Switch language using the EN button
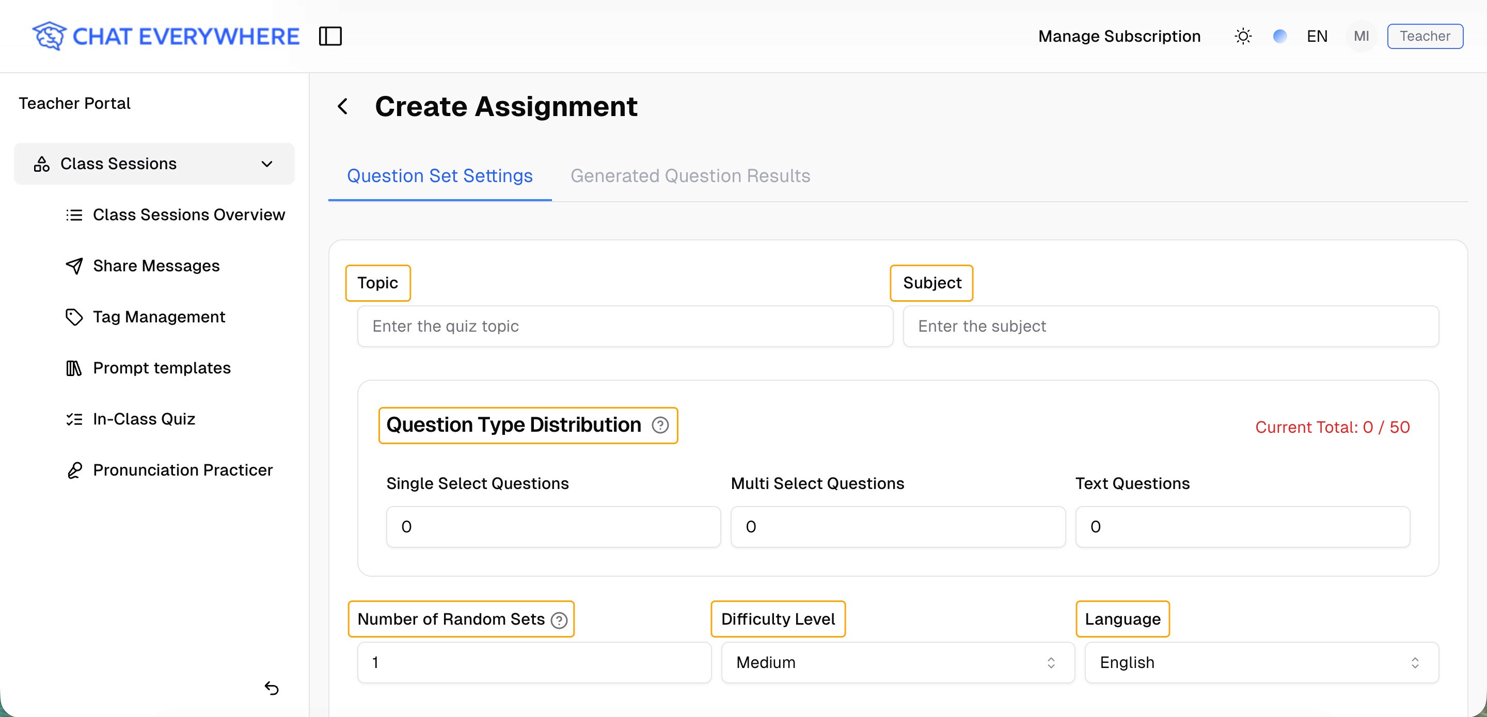Image resolution: width=1487 pixels, height=717 pixels. (1317, 36)
